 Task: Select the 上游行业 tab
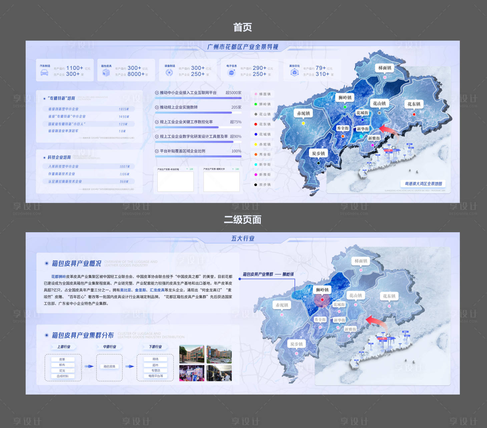coord(64,347)
